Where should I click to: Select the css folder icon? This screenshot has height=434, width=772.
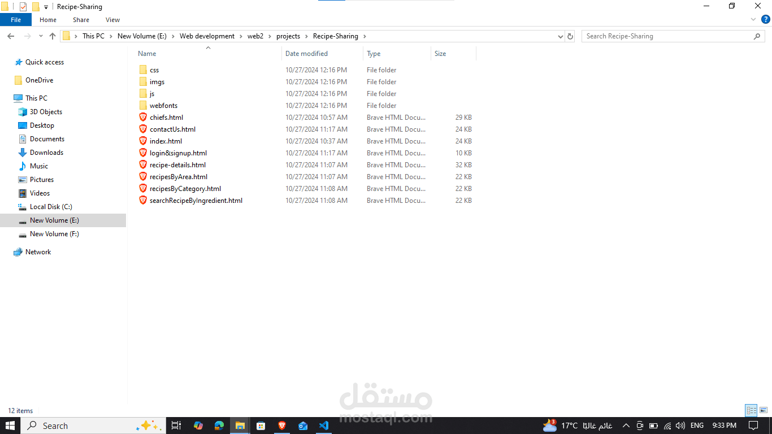click(x=143, y=70)
